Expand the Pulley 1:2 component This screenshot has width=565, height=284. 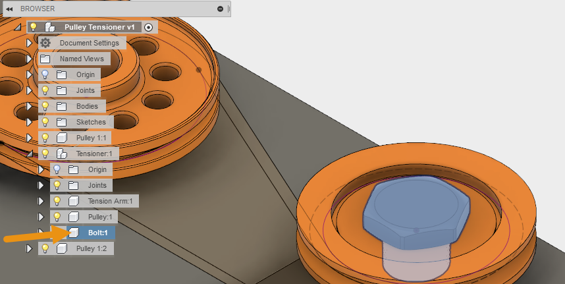pos(29,249)
